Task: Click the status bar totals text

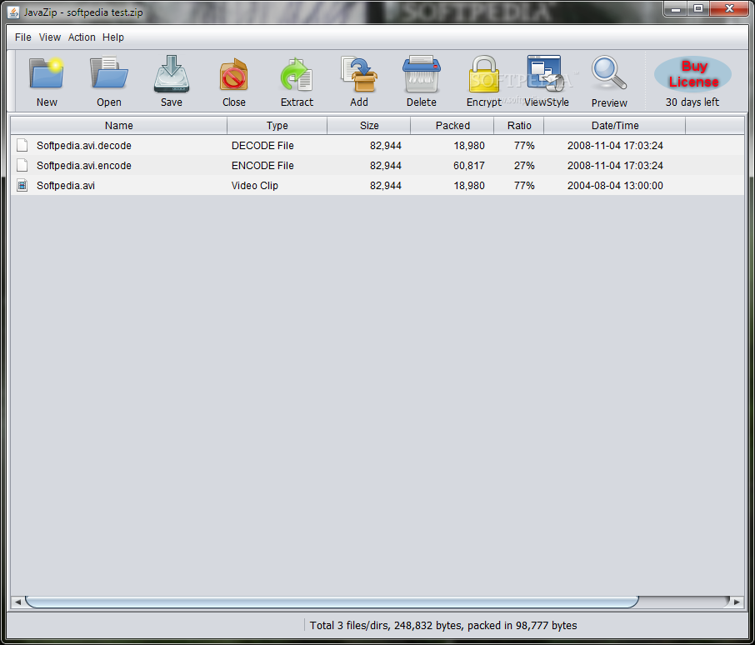Action: tap(443, 625)
